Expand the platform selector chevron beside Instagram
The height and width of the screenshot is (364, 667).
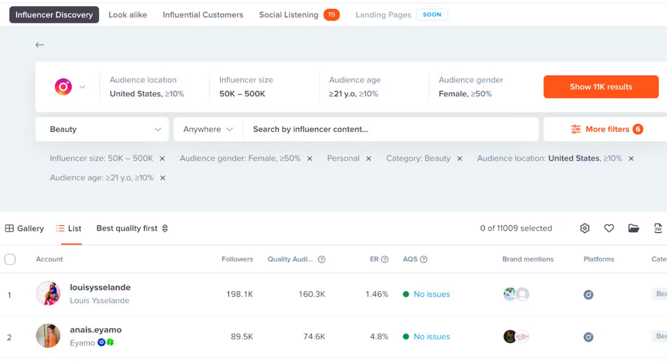82,86
